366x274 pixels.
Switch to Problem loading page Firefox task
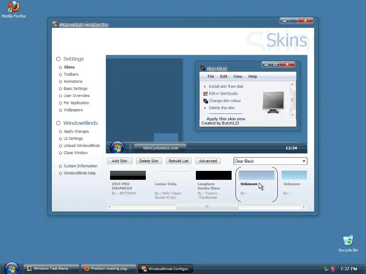tap(109, 269)
